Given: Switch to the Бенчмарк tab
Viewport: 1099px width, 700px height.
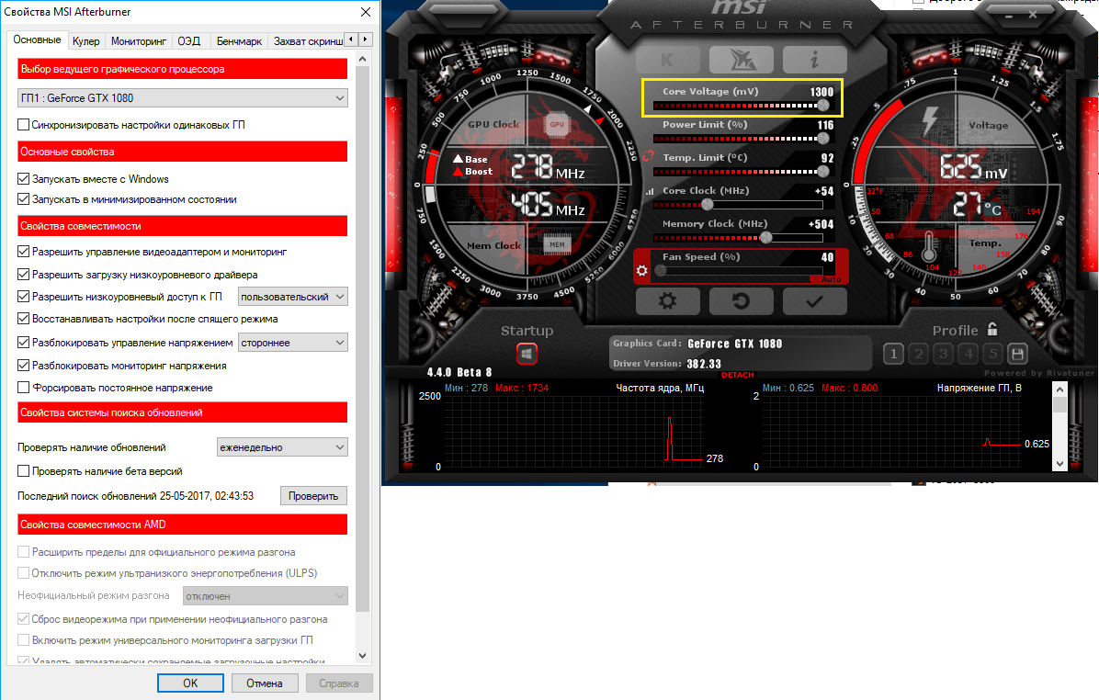Looking at the screenshot, I should (239, 41).
